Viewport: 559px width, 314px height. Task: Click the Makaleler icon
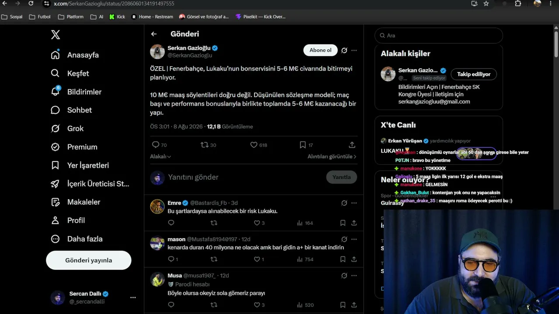click(55, 202)
